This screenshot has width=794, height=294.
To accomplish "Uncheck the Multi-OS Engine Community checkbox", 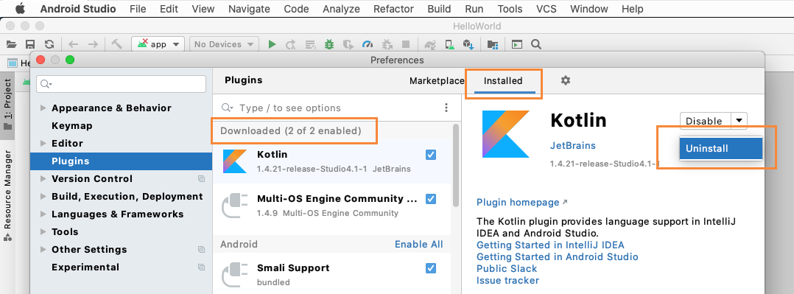I will [431, 199].
